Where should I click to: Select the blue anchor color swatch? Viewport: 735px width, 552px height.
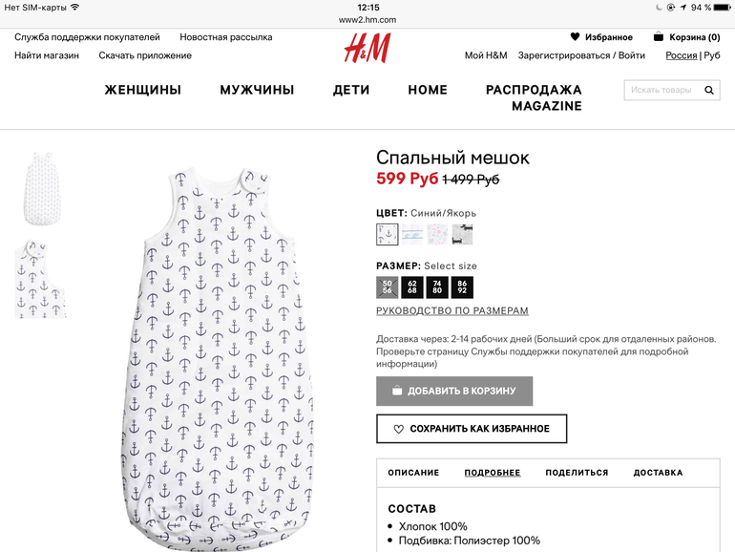point(387,235)
